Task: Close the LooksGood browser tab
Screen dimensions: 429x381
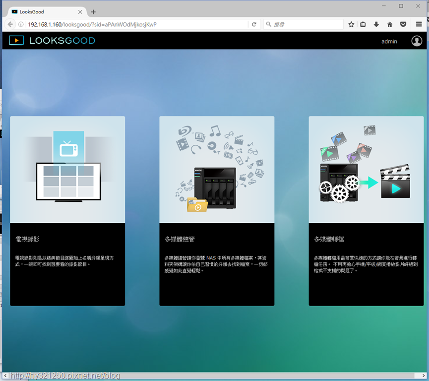Action: 80,12
